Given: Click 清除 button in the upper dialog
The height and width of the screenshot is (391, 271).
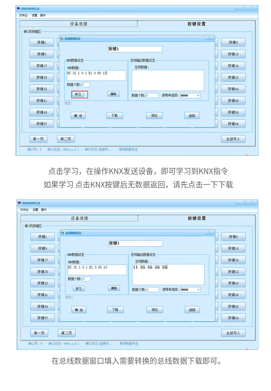Looking at the screenshot, I should click(x=113, y=94).
